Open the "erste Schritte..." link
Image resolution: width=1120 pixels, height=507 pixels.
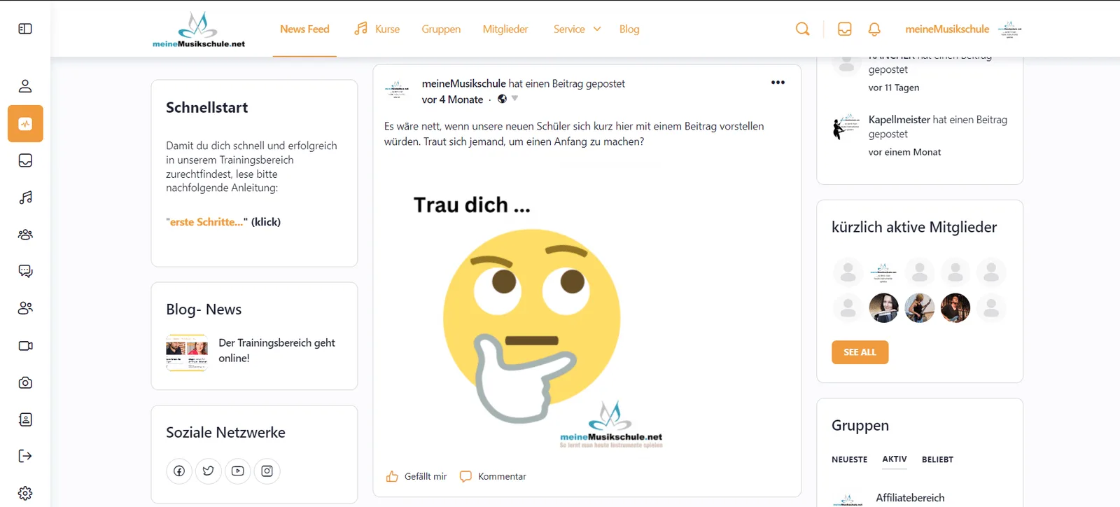[x=206, y=222]
